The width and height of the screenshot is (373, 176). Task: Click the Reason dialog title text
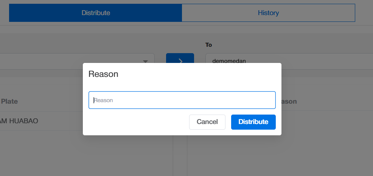point(103,74)
